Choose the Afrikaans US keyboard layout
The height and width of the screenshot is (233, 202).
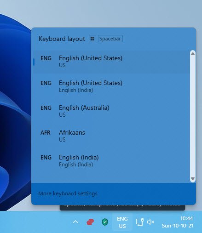point(111,136)
